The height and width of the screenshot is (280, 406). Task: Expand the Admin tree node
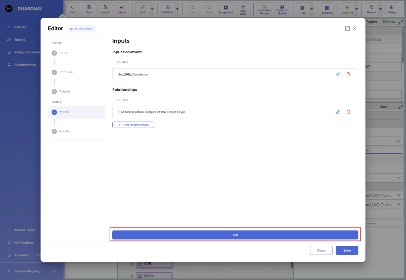(132, 276)
